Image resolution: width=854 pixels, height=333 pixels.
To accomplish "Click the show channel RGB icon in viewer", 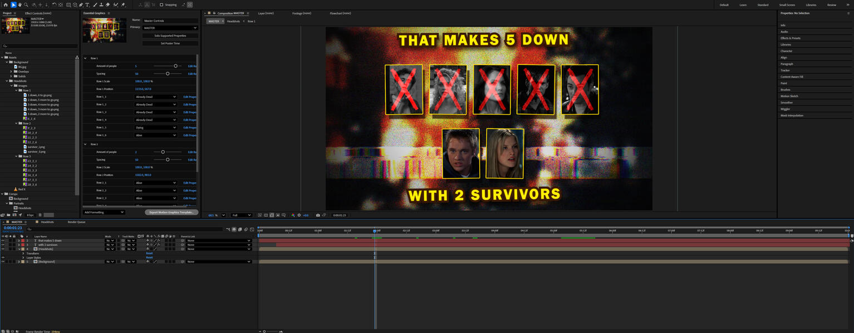I will (x=293, y=215).
